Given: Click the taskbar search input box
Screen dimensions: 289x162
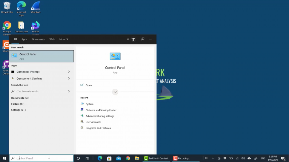Looking at the screenshot, I should coord(42,158).
